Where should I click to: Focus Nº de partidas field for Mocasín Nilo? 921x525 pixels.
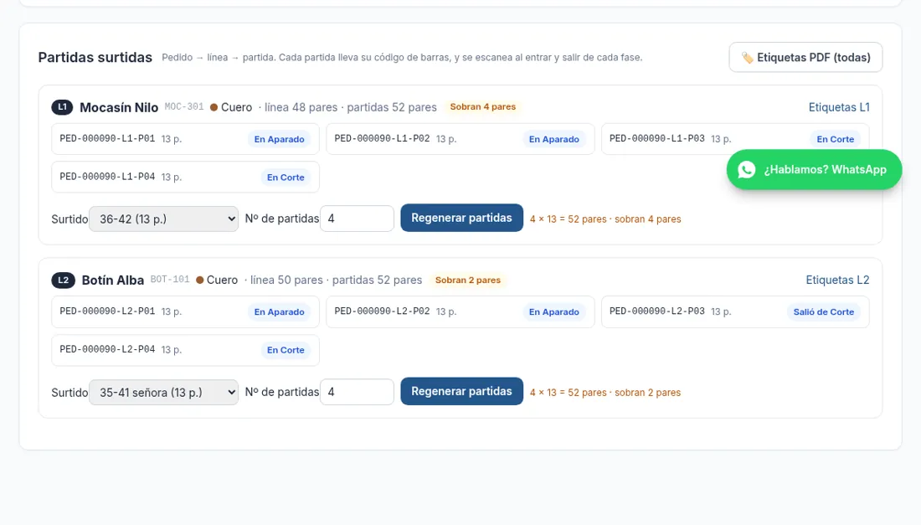358,219
